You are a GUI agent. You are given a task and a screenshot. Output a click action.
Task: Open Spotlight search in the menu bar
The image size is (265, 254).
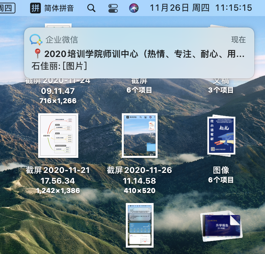tap(91, 8)
